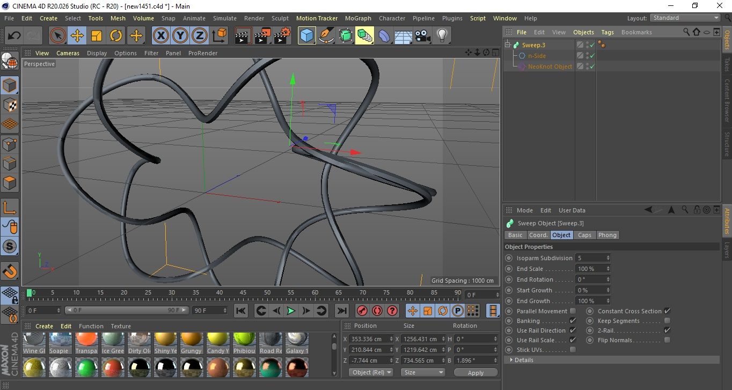Click the Camera object icon
Viewport: 732px width, 390px height.
pyautogui.click(x=422, y=36)
